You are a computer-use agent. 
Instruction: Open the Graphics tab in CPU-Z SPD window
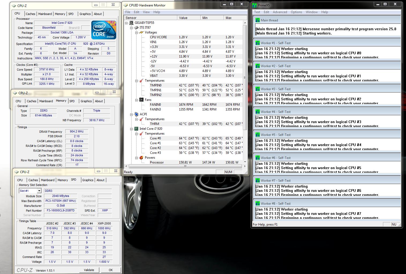pos(88,180)
